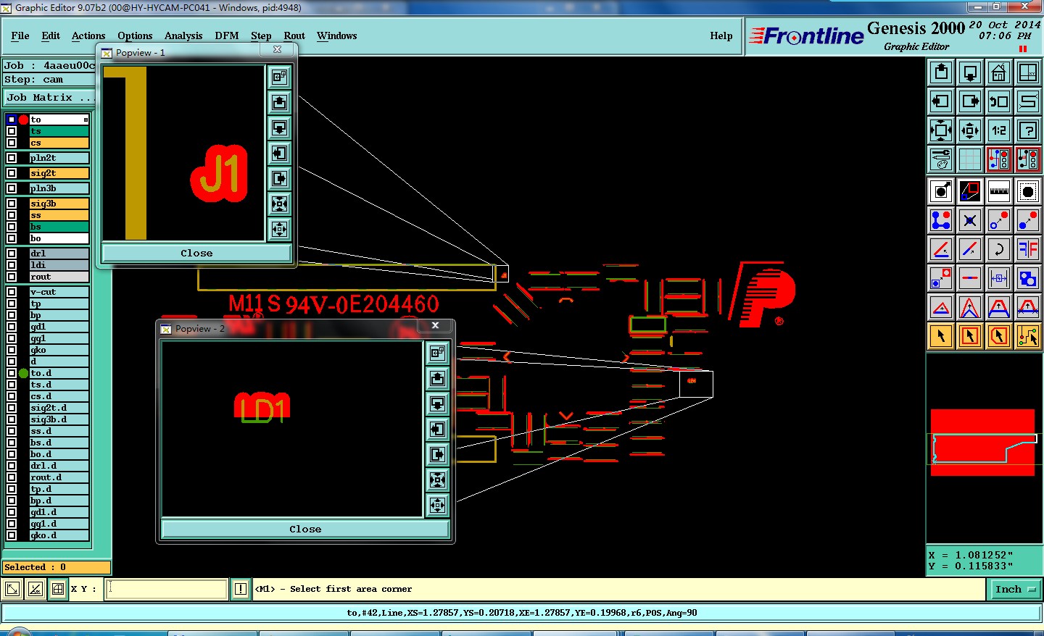The width and height of the screenshot is (1044, 636).
Task: Click the rotate curved arrow icon
Action: (999, 249)
